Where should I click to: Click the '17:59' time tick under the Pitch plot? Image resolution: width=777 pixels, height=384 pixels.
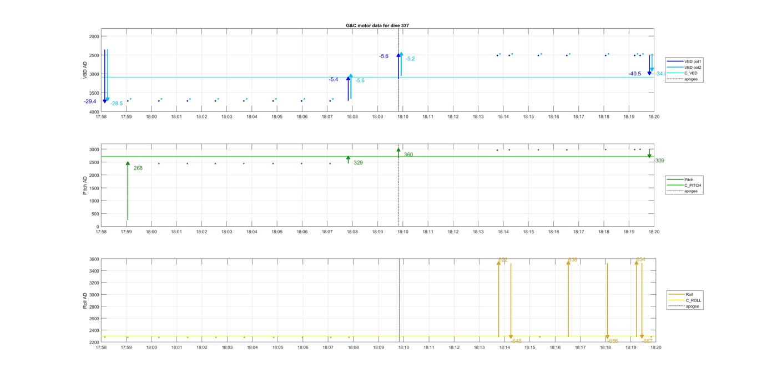pyautogui.click(x=126, y=232)
